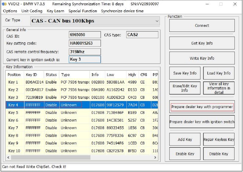Click Write Key Info
Viewport: 243px width, 172px height.
pyautogui.click(x=202, y=58)
